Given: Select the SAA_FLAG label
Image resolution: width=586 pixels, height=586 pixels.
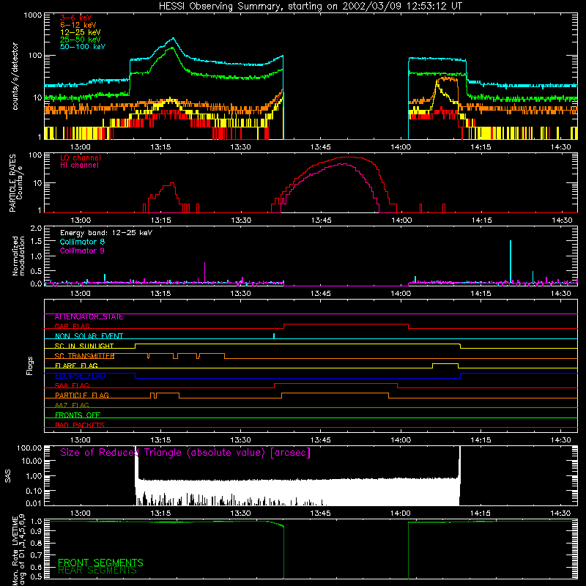Looking at the screenshot, I should (x=72, y=386).
